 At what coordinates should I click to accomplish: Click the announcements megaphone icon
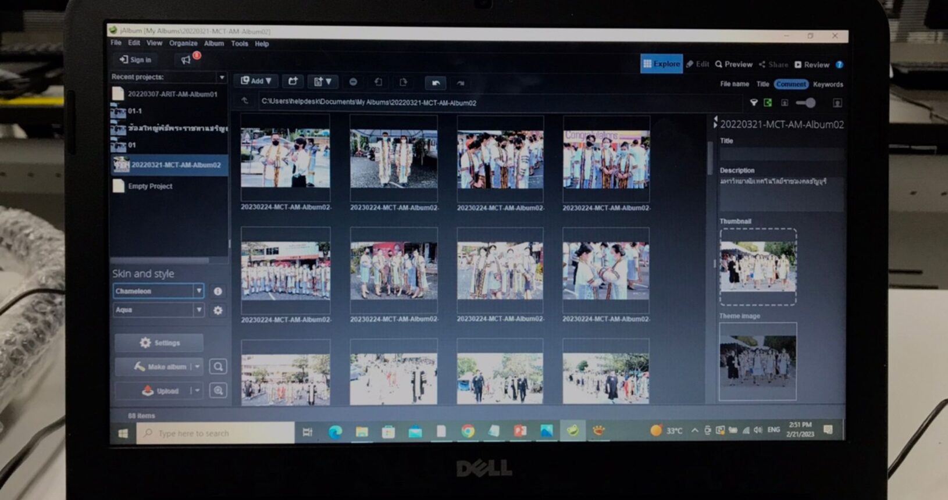[186, 59]
